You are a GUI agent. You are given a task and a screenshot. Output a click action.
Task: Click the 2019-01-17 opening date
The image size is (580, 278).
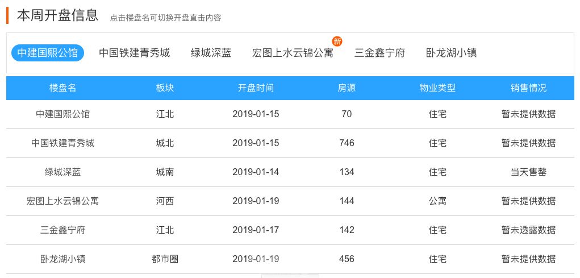point(256,230)
